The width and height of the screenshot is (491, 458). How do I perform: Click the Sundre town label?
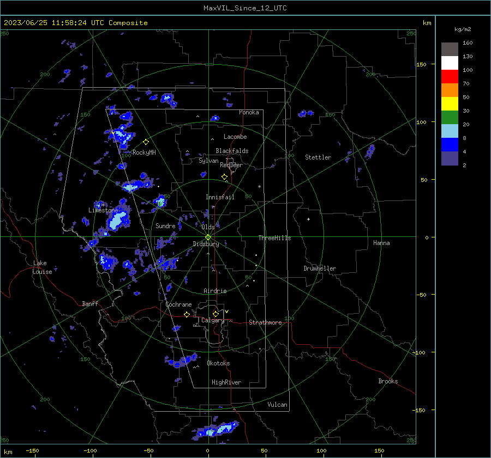165,225
